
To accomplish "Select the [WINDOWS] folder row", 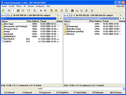I will [x=32, y=37].
